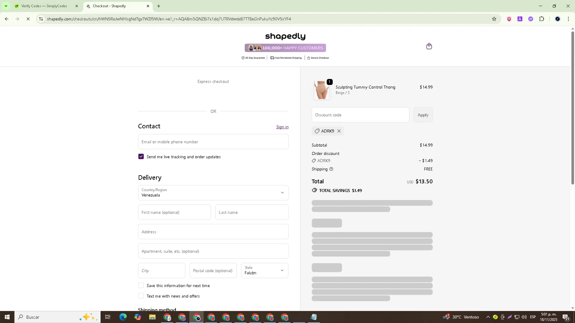Click the browser back arrow
Image resolution: width=575 pixels, height=323 pixels.
tap(7, 19)
